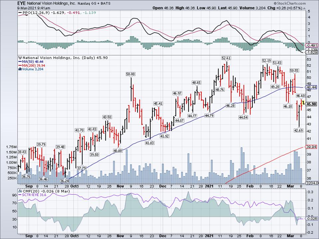The image size is (319, 239).
Task: Click the area icon before CMF(20)
Action: (x=20, y=191)
